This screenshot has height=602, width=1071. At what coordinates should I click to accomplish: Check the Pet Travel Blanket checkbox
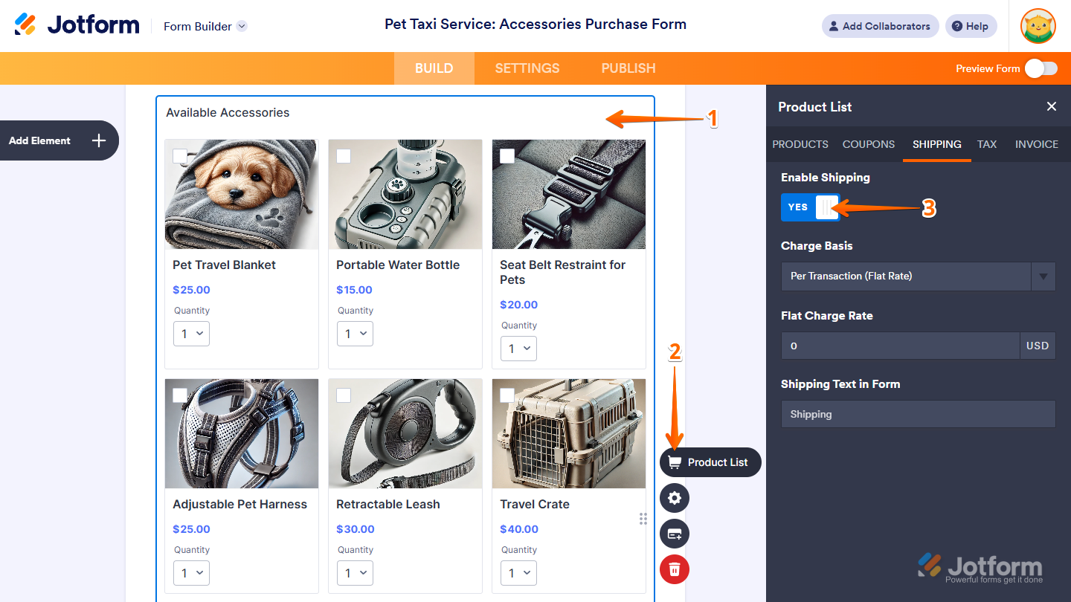(180, 156)
